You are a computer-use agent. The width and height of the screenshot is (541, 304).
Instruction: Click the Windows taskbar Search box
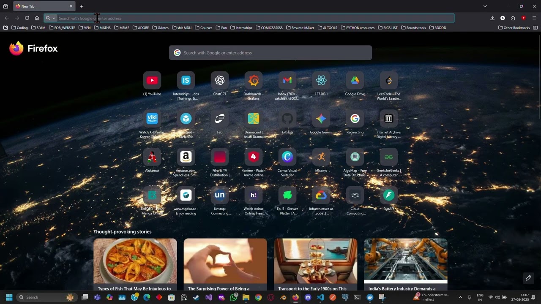coord(46,297)
